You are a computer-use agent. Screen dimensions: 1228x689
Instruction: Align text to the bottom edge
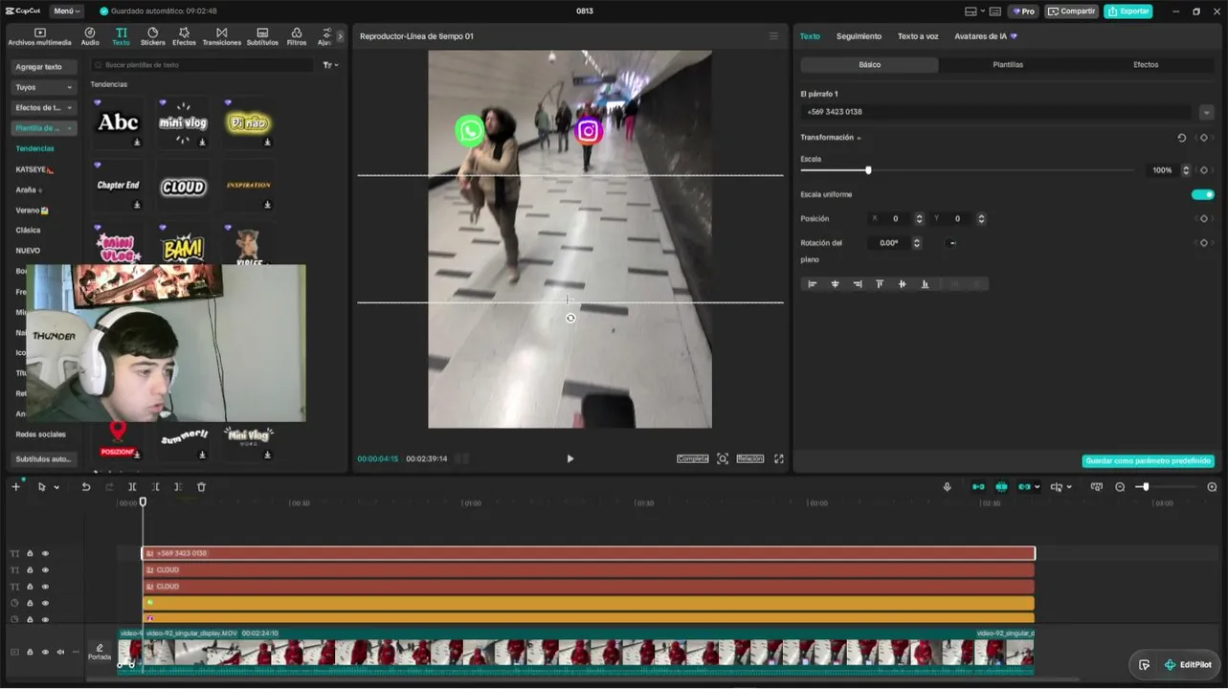[x=925, y=284]
